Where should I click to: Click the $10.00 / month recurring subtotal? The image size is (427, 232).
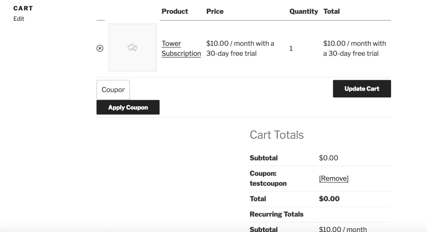click(343, 229)
